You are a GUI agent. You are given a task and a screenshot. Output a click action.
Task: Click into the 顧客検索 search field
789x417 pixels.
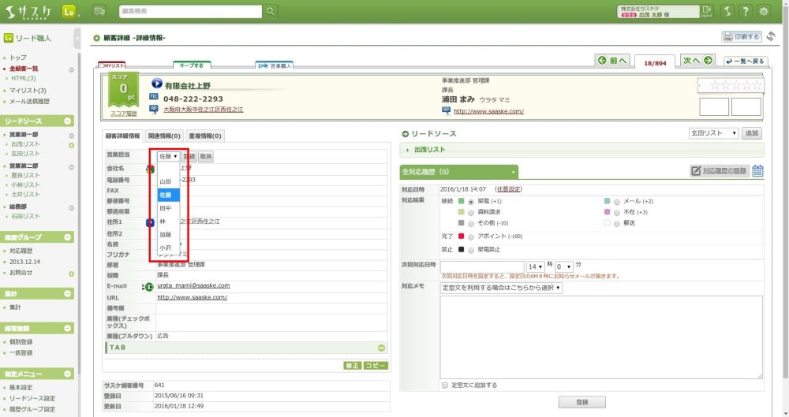pyautogui.click(x=190, y=11)
